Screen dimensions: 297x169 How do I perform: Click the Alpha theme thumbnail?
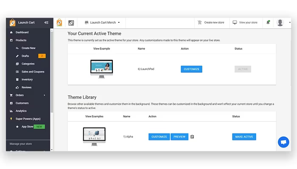coord(94,136)
